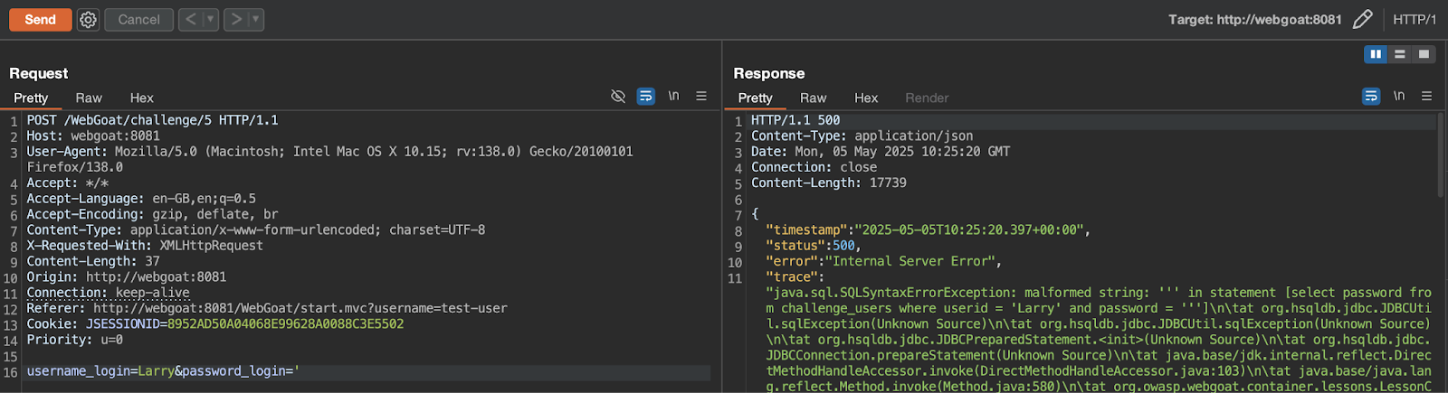The height and width of the screenshot is (393, 1448).
Task: Click the X-Requested-With: XMLHttpRequest header
Action: point(145,246)
